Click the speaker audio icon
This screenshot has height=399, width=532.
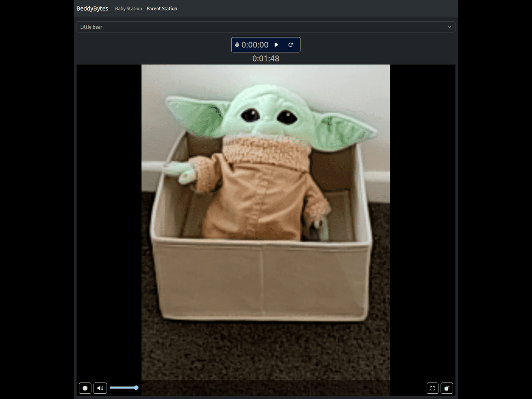coord(100,388)
